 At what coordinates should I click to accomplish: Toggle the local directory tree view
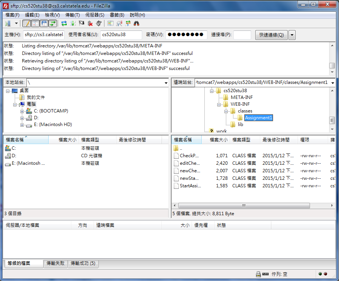point(35,23)
